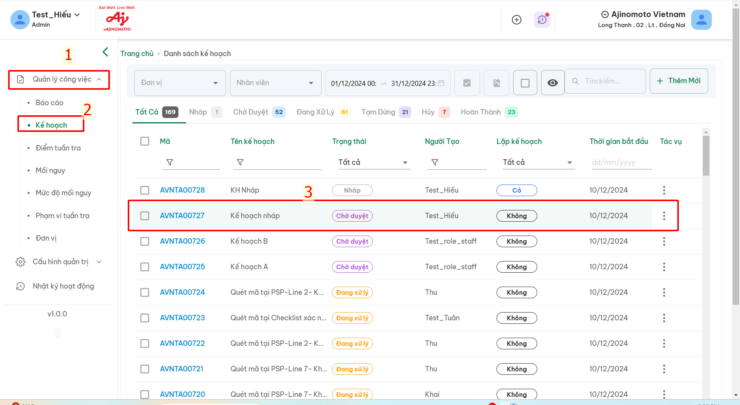Image resolution: width=740 pixels, height=405 pixels.
Task: Open Phạm vi tuần tra in the sidebar
Action: click(62, 215)
